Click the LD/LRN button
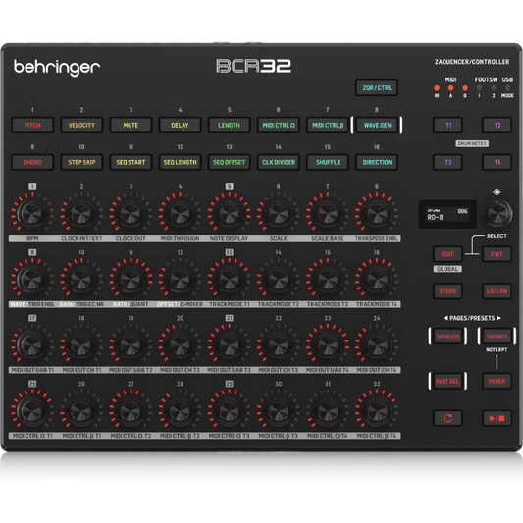Image resolution: width=523 pixels, height=523 pixels. tap(497, 291)
